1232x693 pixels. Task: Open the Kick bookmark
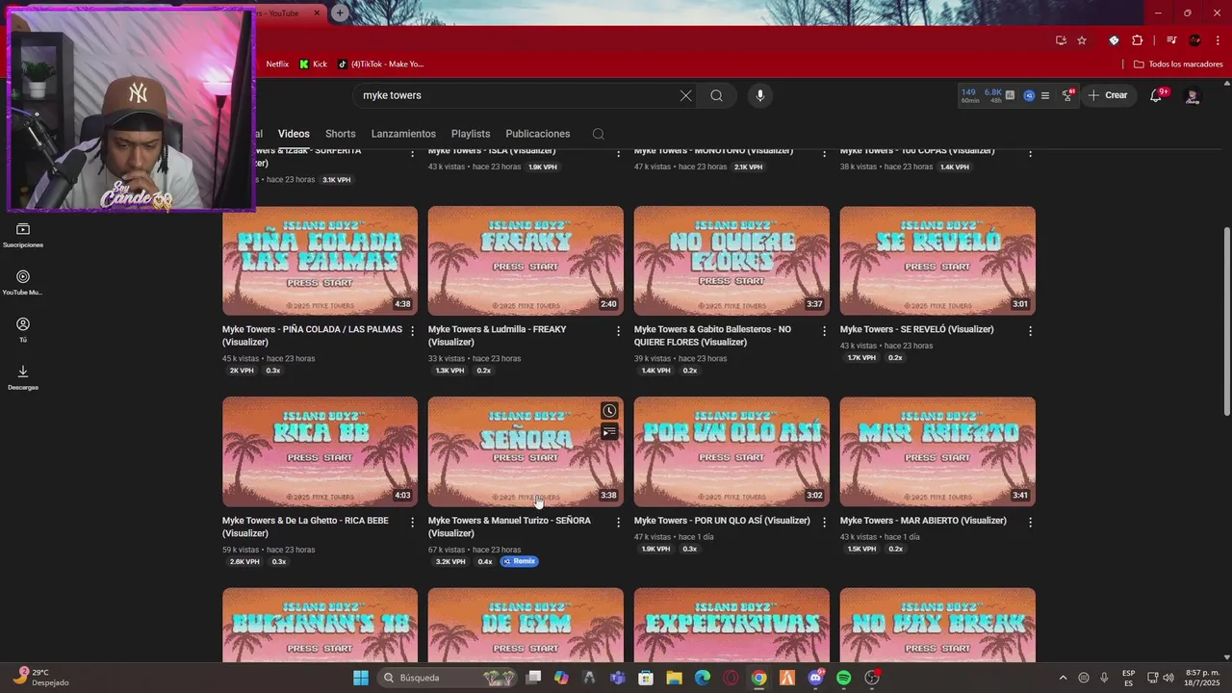coord(313,64)
